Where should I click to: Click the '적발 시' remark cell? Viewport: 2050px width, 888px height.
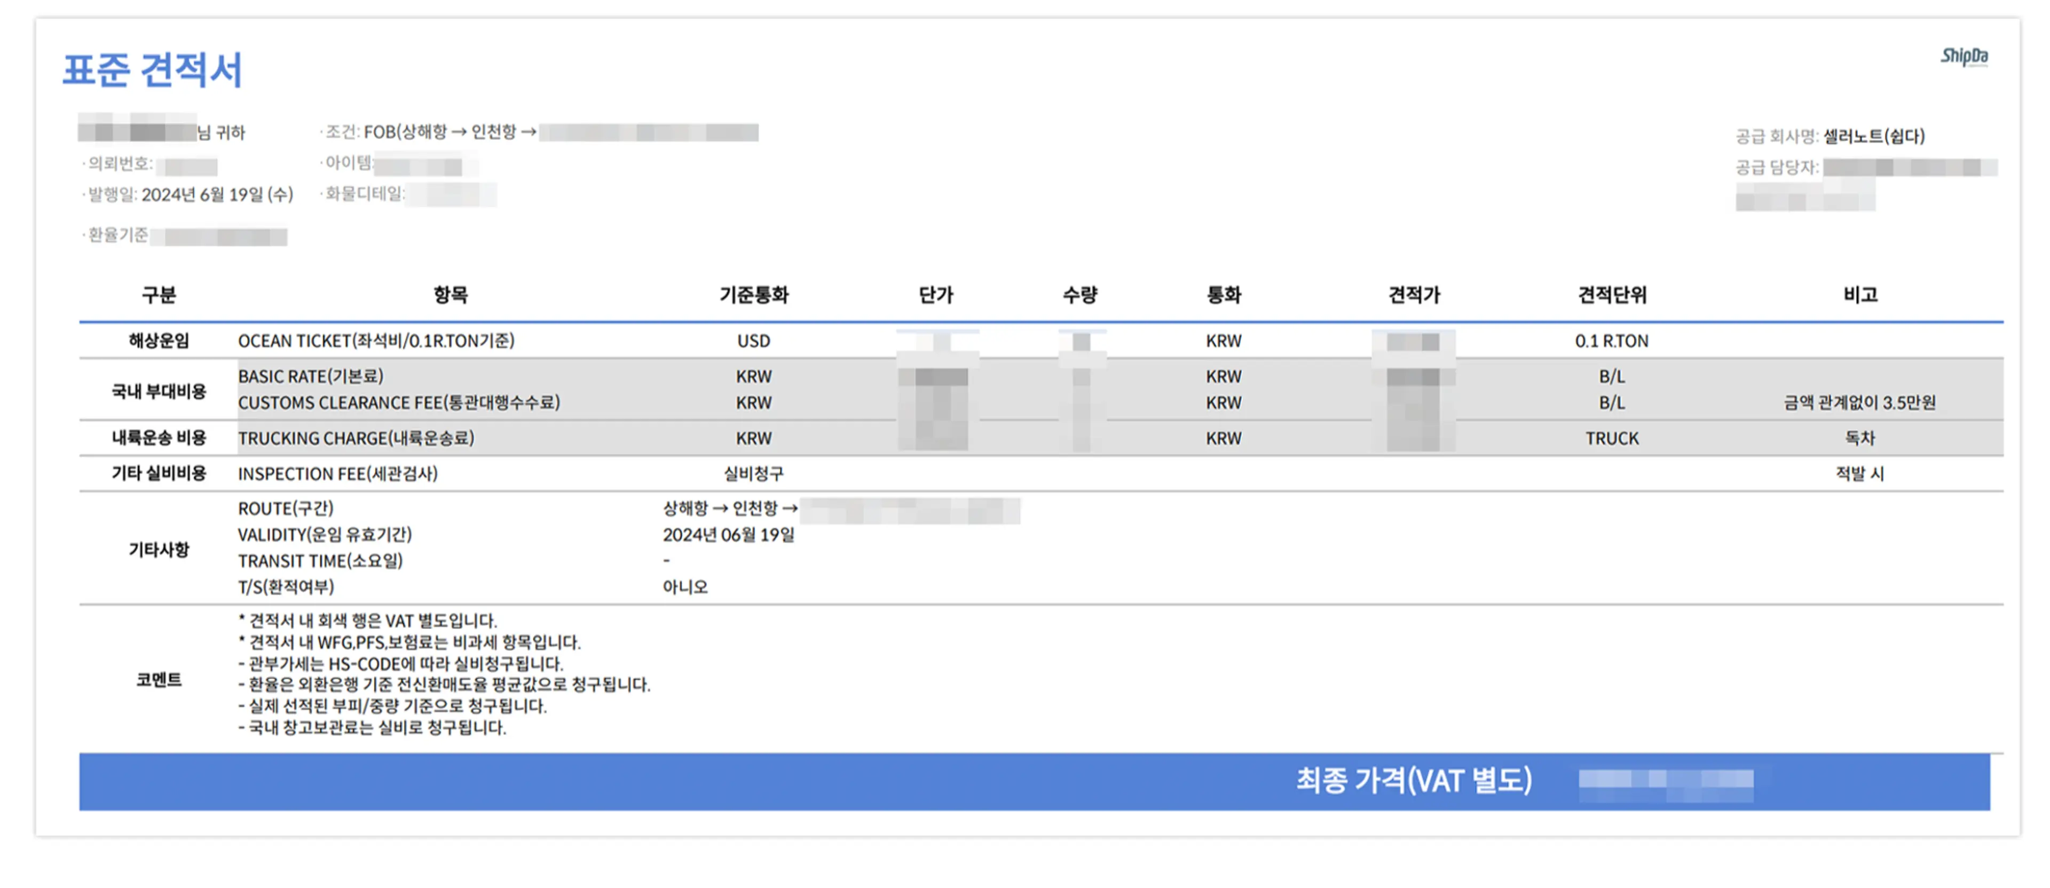1860,474
